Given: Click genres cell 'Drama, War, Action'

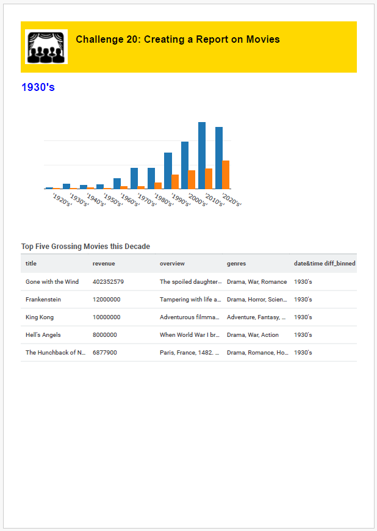Looking at the screenshot, I should click(253, 334).
